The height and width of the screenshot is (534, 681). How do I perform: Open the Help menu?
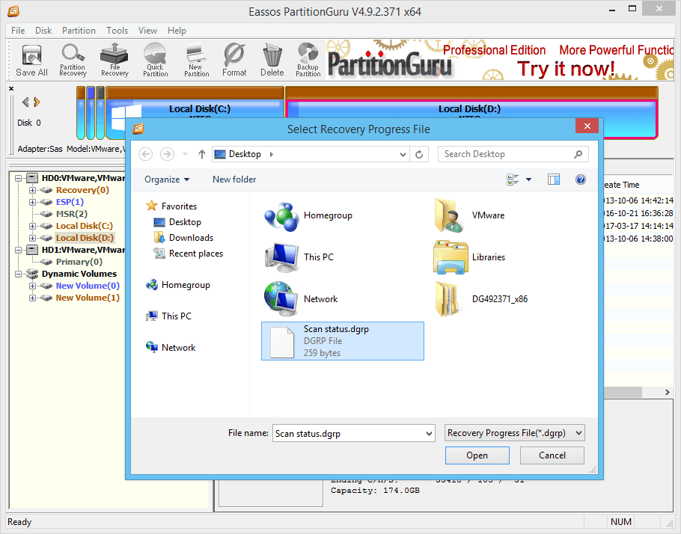click(177, 31)
